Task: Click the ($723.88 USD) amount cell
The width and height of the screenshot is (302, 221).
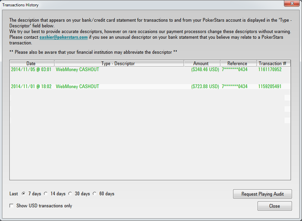Action: point(205,86)
